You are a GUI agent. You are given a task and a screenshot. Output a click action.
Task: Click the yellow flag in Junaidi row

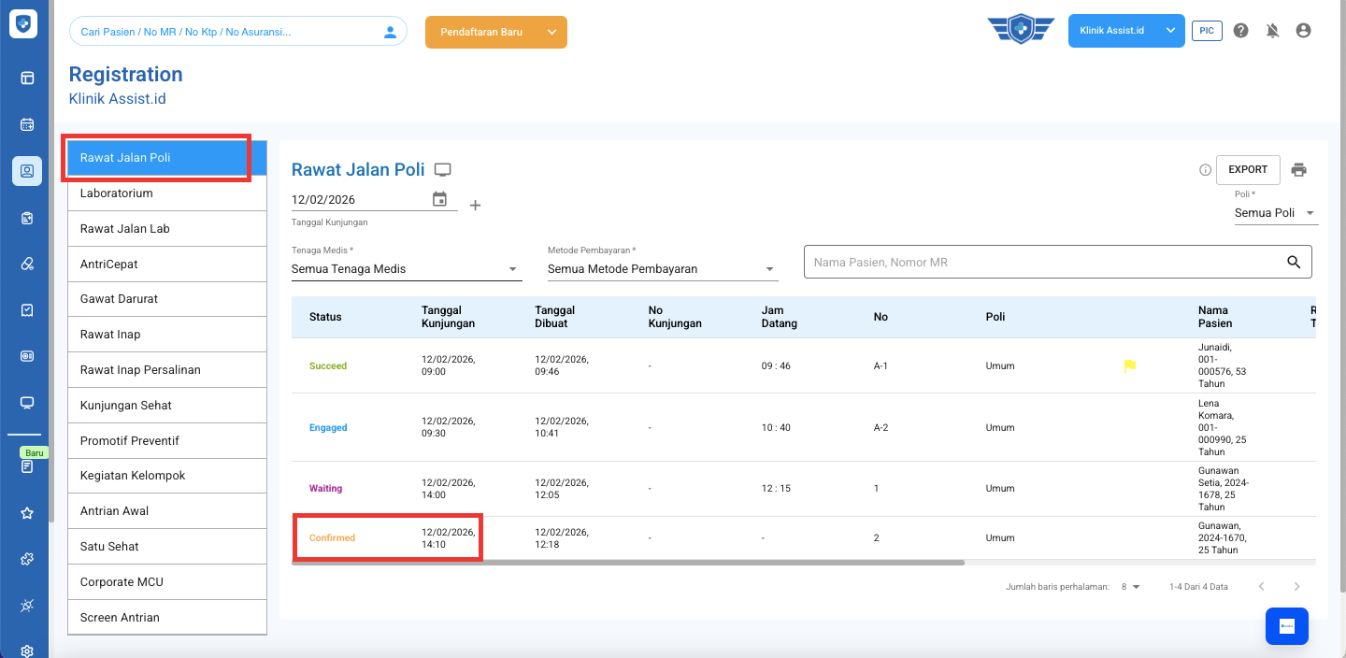click(x=1129, y=366)
